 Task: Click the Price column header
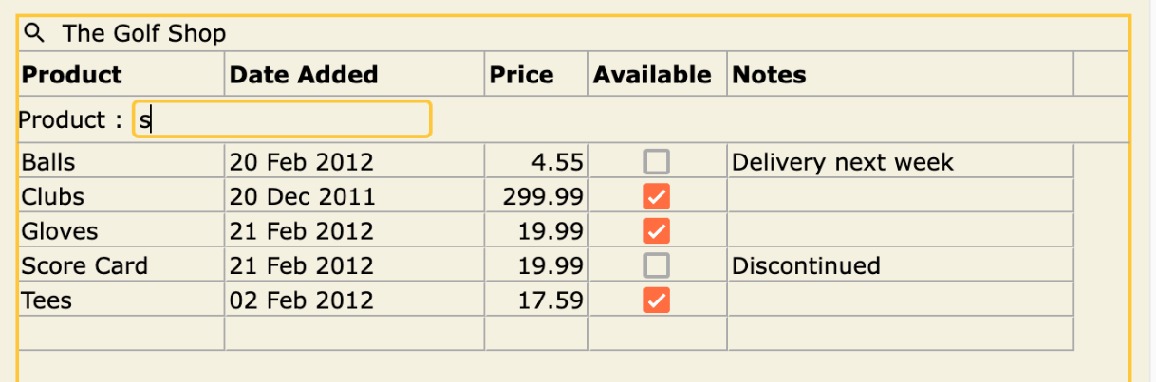pyautogui.click(x=536, y=75)
